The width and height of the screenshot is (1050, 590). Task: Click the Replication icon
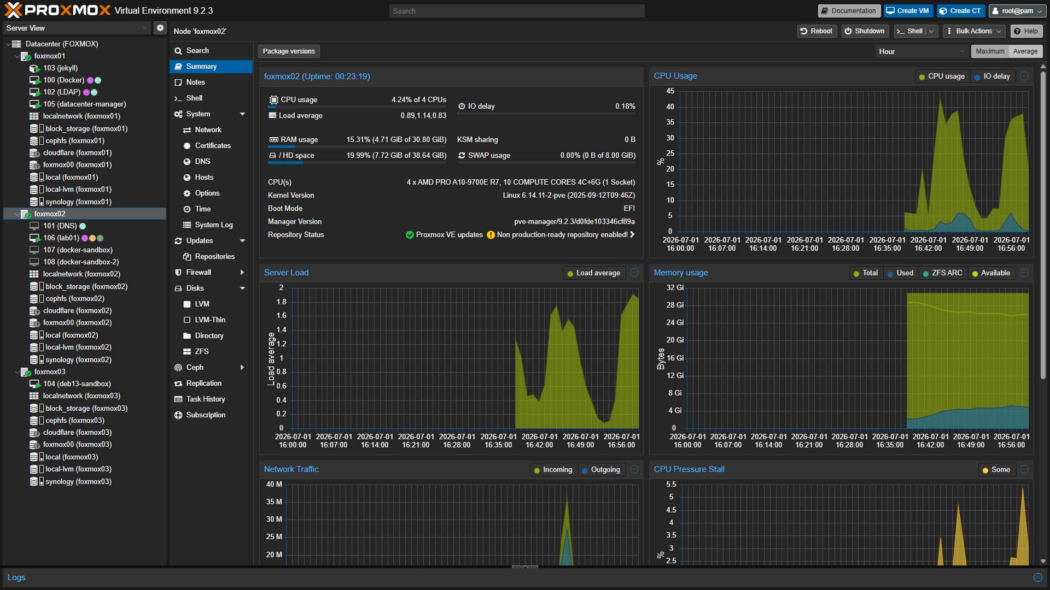178,383
